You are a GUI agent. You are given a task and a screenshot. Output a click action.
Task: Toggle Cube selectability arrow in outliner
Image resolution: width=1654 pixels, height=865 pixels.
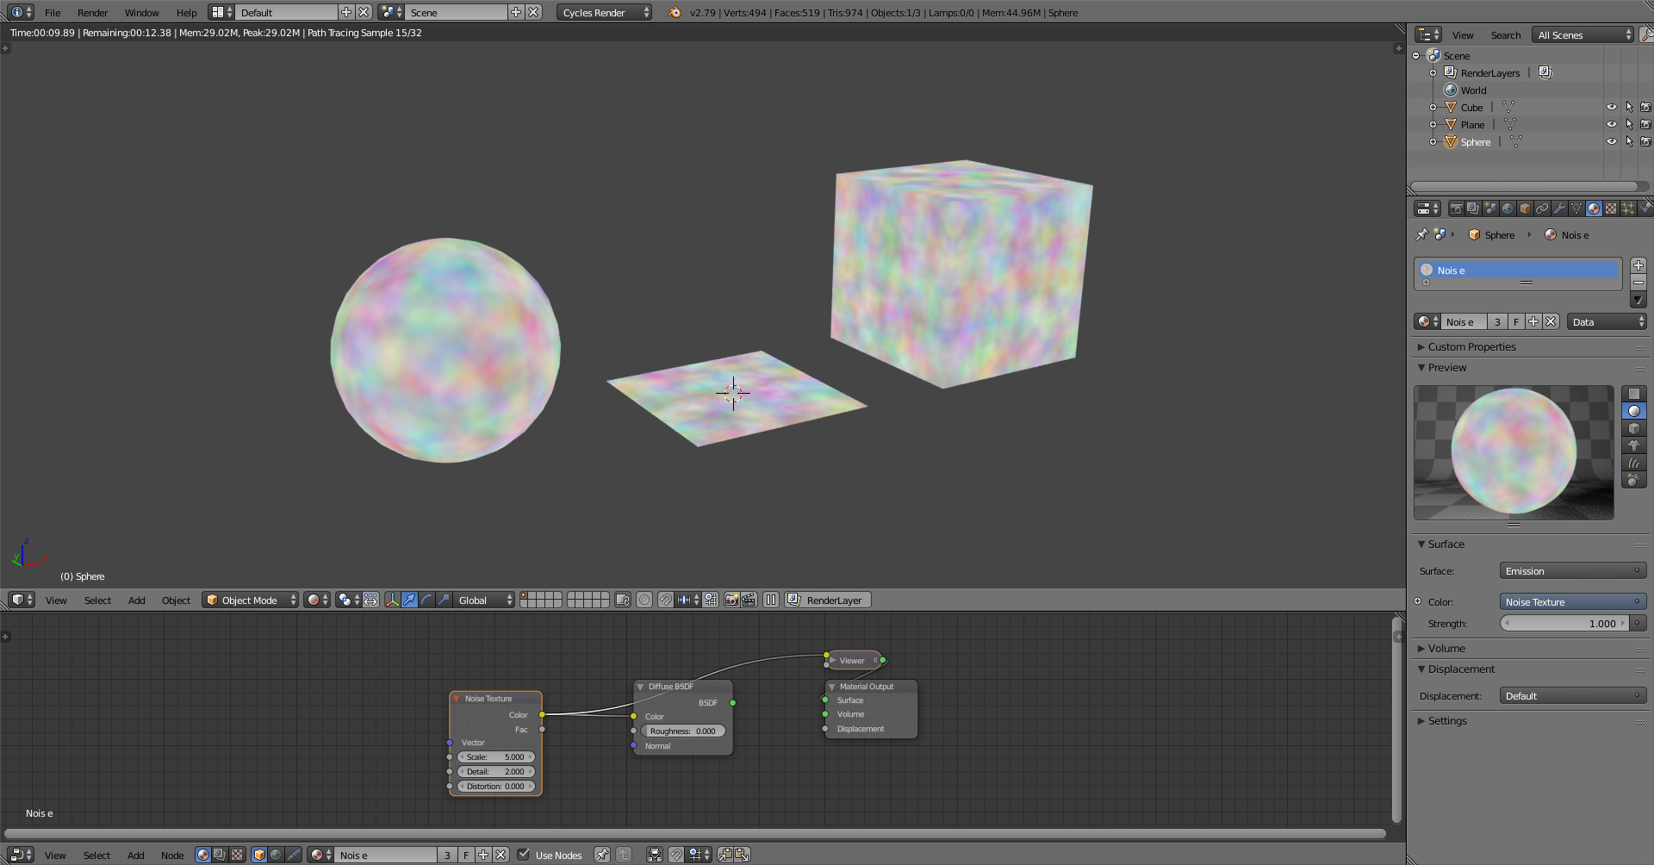click(1629, 107)
